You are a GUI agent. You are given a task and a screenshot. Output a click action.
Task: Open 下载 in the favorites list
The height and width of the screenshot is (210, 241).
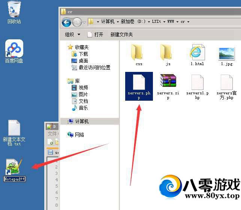pos(83,54)
